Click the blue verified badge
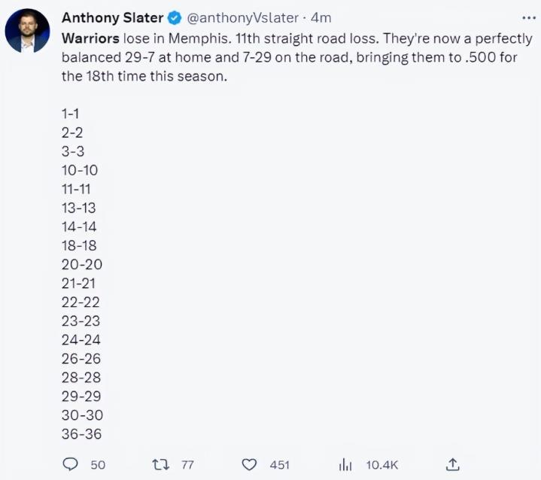This screenshot has width=541, height=480. pyautogui.click(x=174, y=17)
